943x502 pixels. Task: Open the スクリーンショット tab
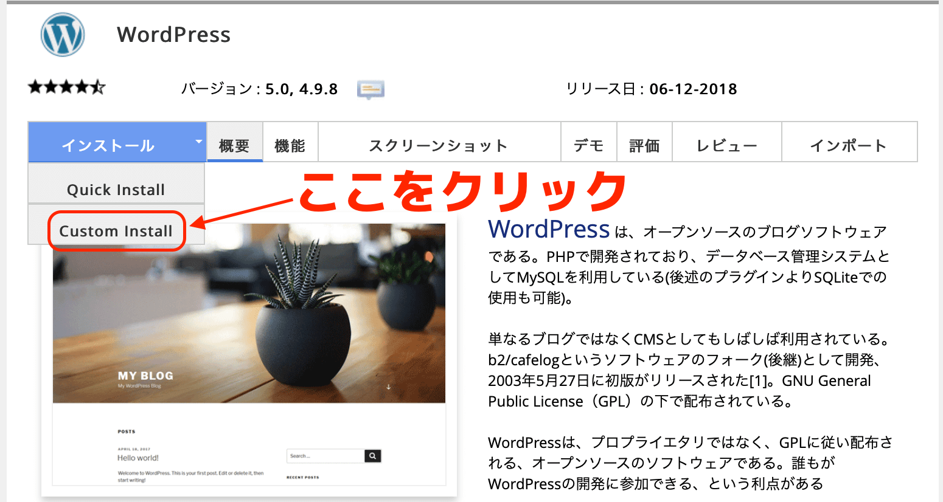438,145
